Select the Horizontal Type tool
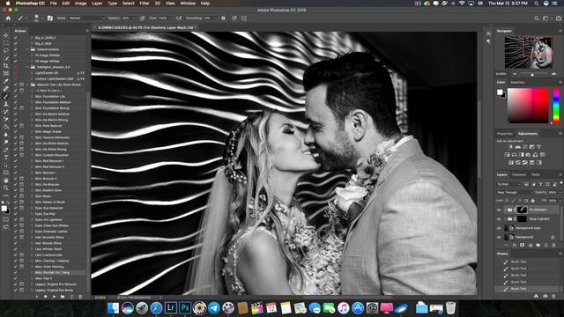The image size is (564, 317). [x=6, y=158]
